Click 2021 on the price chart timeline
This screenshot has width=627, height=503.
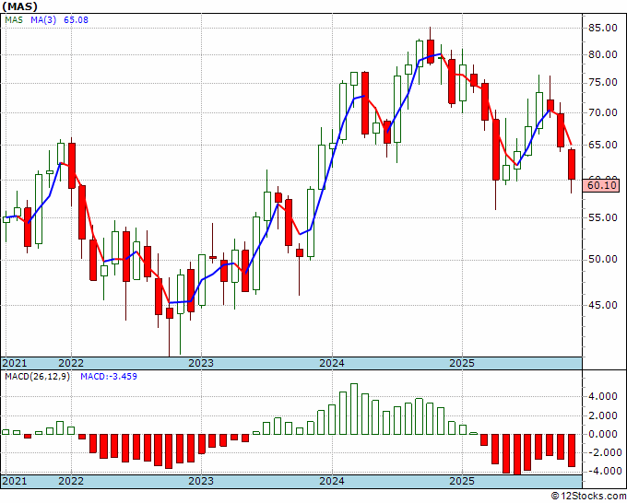pos(15,363)
